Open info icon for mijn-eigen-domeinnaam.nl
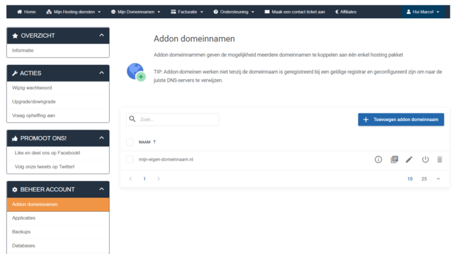 [378, 159]
